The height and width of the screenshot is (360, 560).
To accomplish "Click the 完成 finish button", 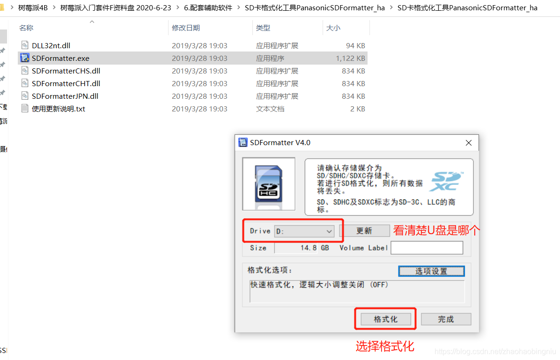I will tap(446, 319).
